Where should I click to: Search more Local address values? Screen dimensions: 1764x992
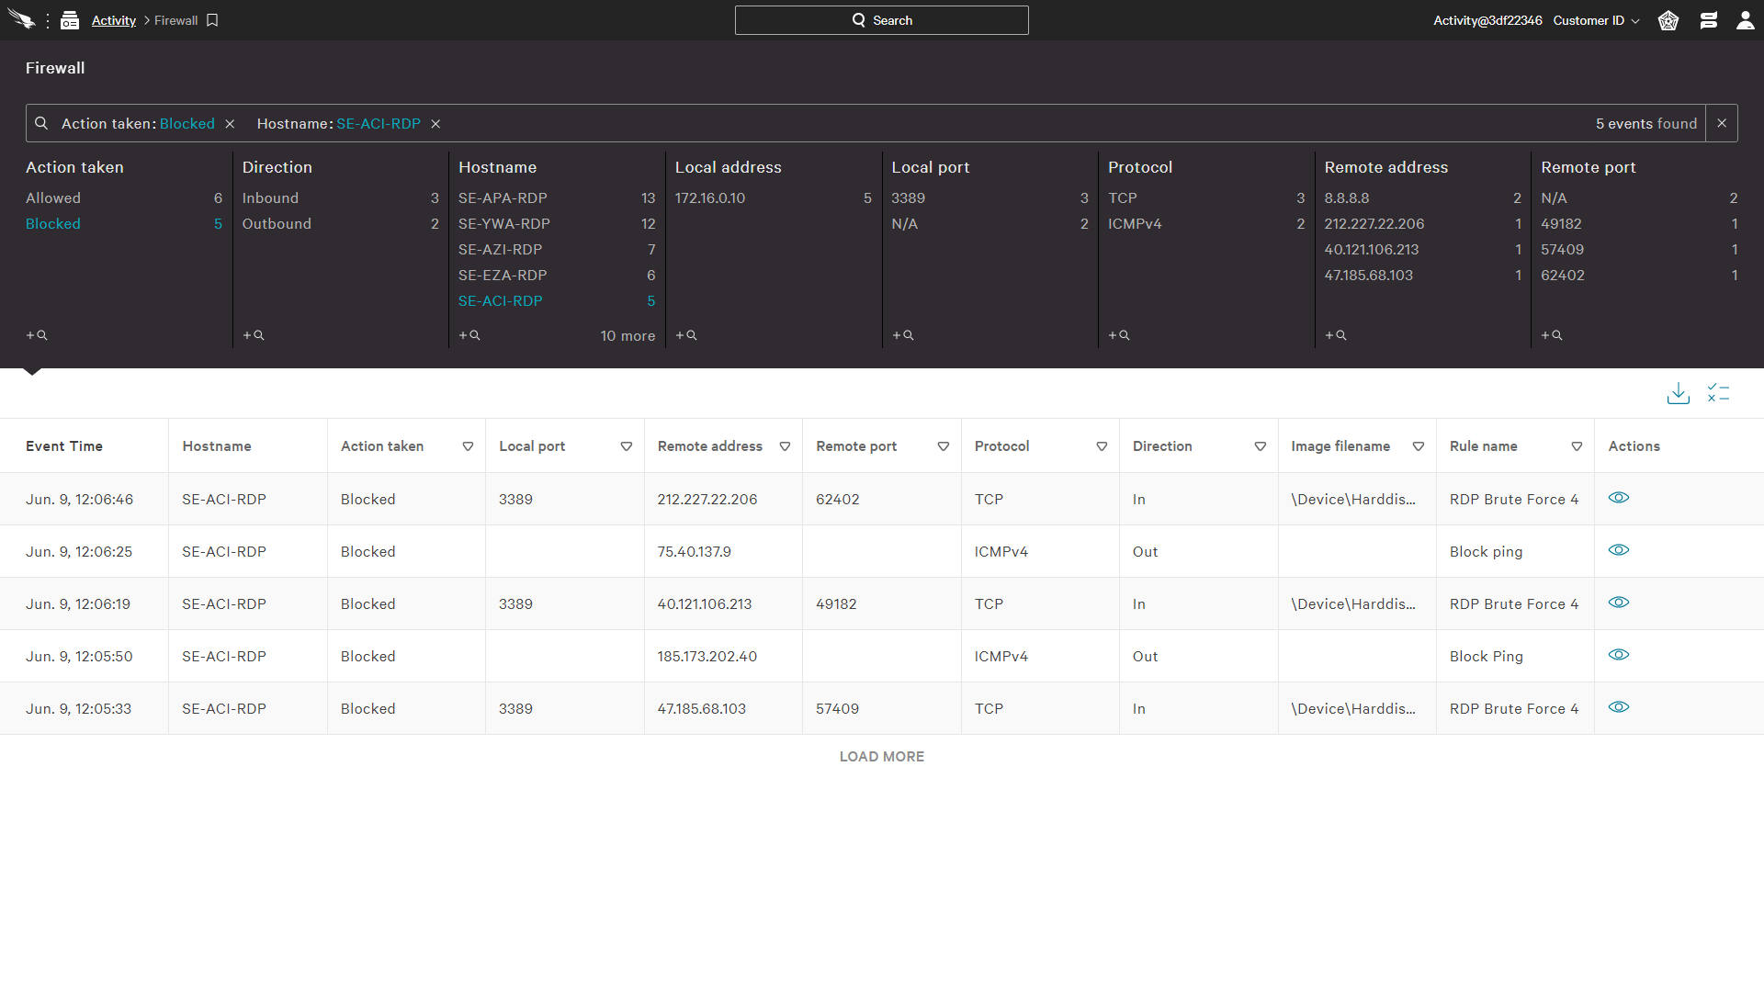coord(686,335)
